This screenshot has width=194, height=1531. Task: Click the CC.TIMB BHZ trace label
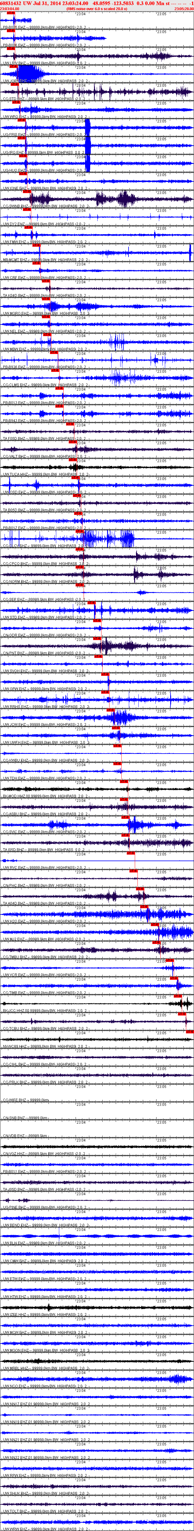45,993
